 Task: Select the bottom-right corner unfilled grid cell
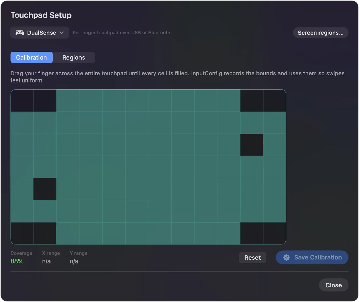click(x=274, y=233)
